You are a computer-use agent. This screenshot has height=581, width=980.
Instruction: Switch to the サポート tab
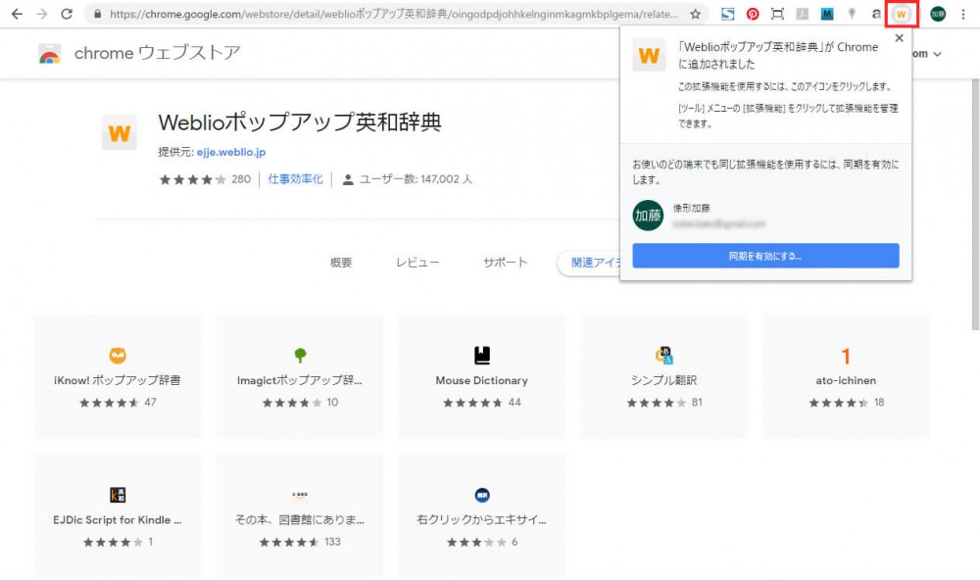[505, 263]
